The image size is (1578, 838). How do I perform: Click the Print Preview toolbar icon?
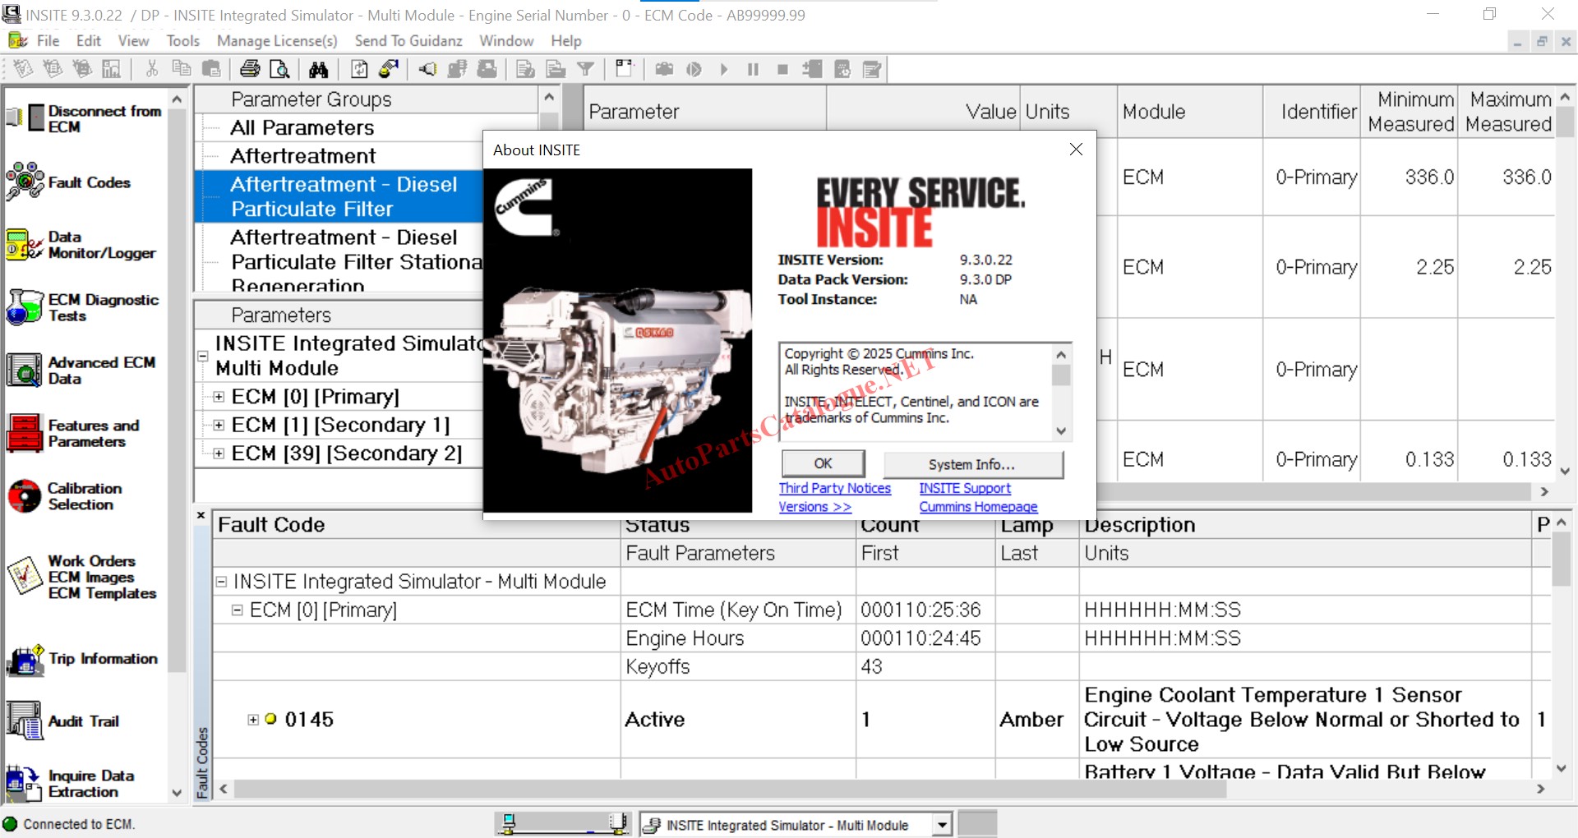pyautogui.click(x=279, y=70)
